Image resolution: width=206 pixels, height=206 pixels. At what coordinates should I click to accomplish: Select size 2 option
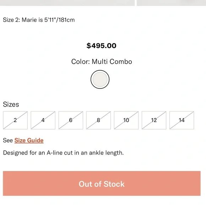pos(15,120)
